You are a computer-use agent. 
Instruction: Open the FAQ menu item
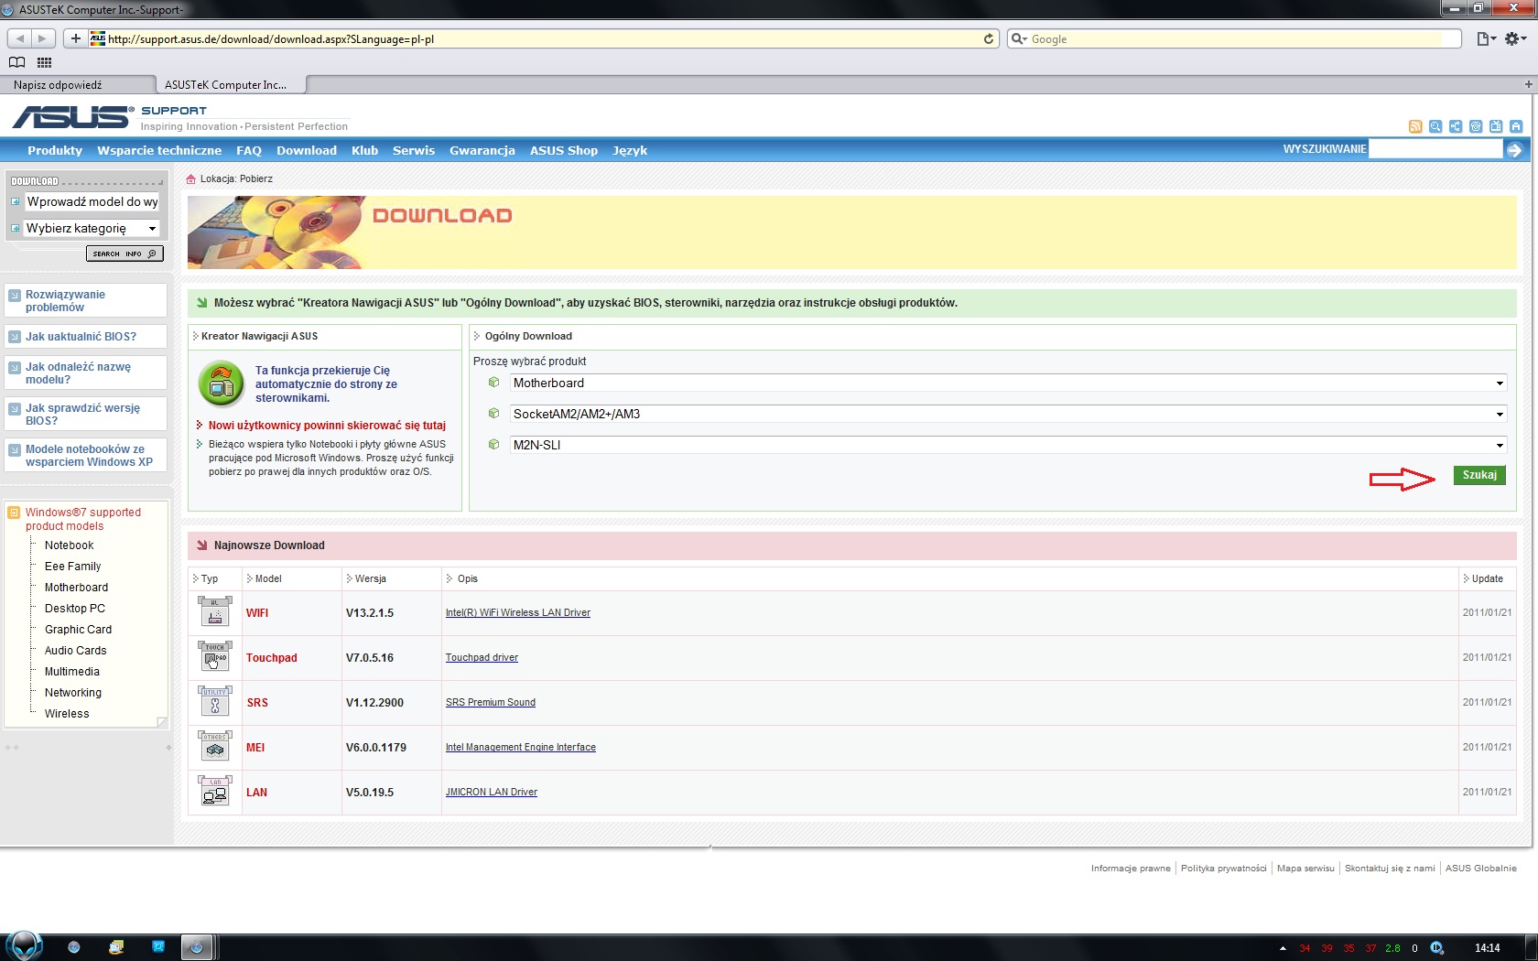[x=249, y=151]
